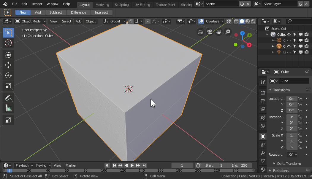This screenshot has height=179, width=312.
Task: Open the Object Mode dropdown
Action: tap(31, 21)
